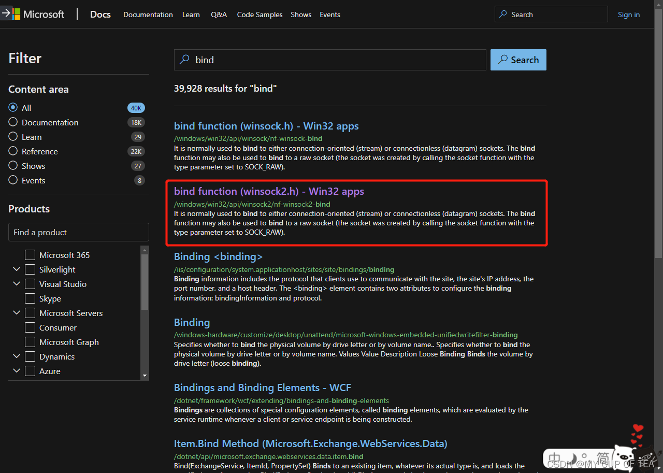Open the Binding unified write filter result
The image size is (663, 473).
point(192,322)
